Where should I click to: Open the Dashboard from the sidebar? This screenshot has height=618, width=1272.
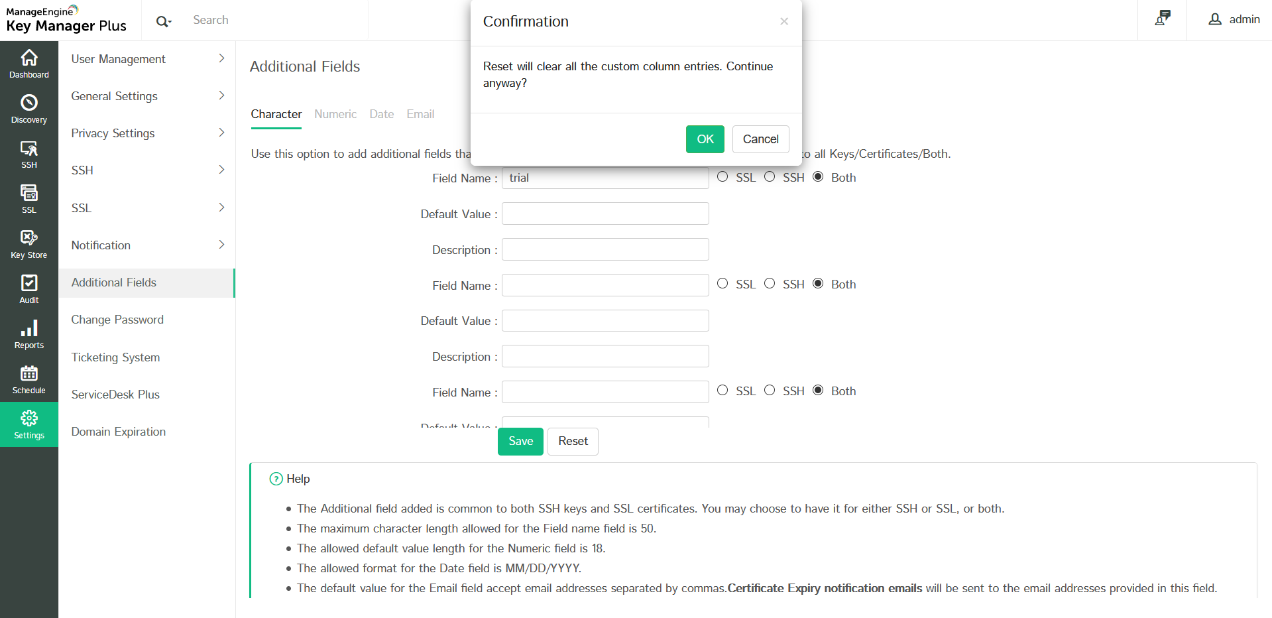29,64
